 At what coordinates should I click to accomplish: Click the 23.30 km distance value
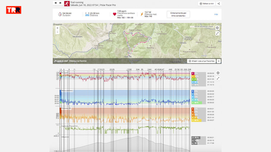(x=94, y=13)
